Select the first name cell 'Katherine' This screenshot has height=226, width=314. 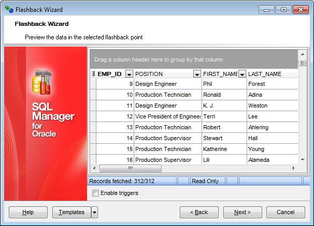(x=224, y=149)
